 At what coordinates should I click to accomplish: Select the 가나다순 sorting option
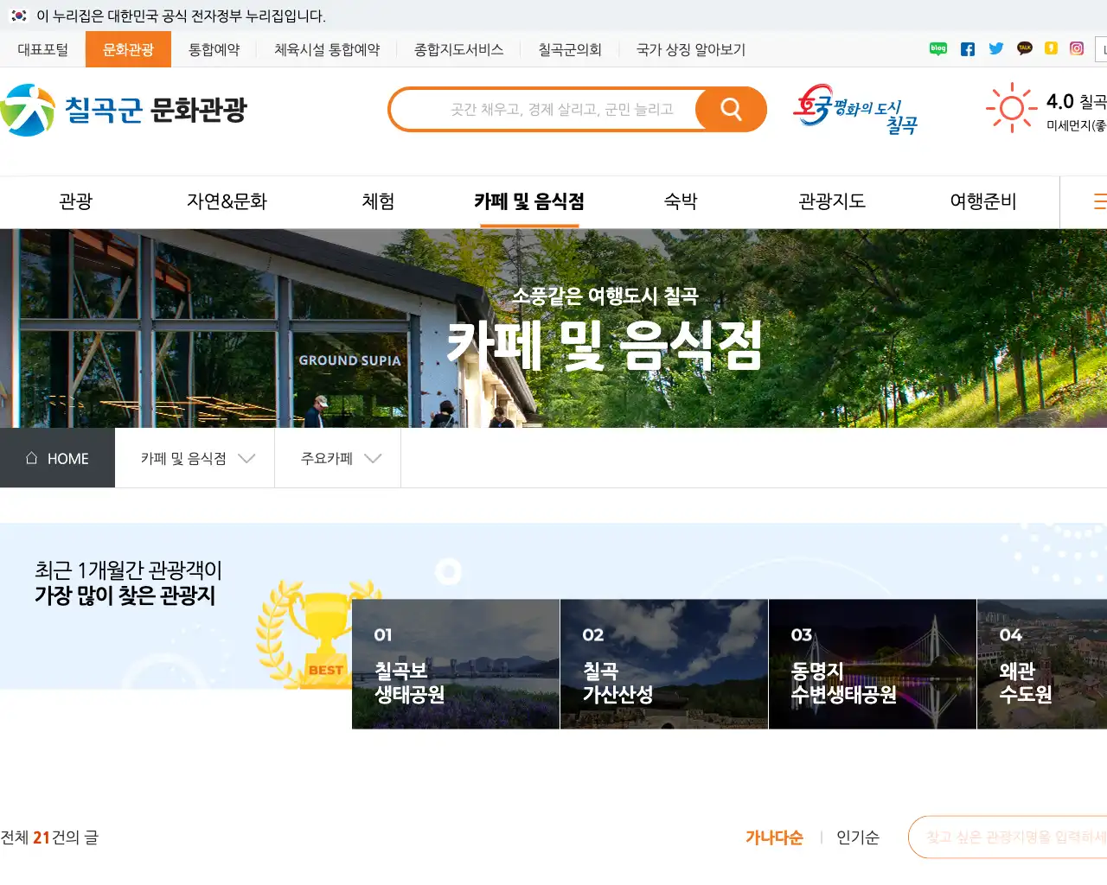pos(774,837)
